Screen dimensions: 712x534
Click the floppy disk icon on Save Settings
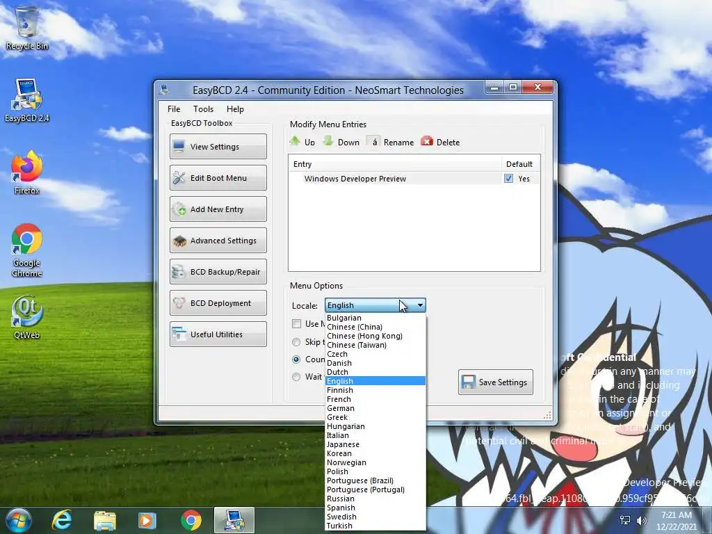tap(468, 382)
